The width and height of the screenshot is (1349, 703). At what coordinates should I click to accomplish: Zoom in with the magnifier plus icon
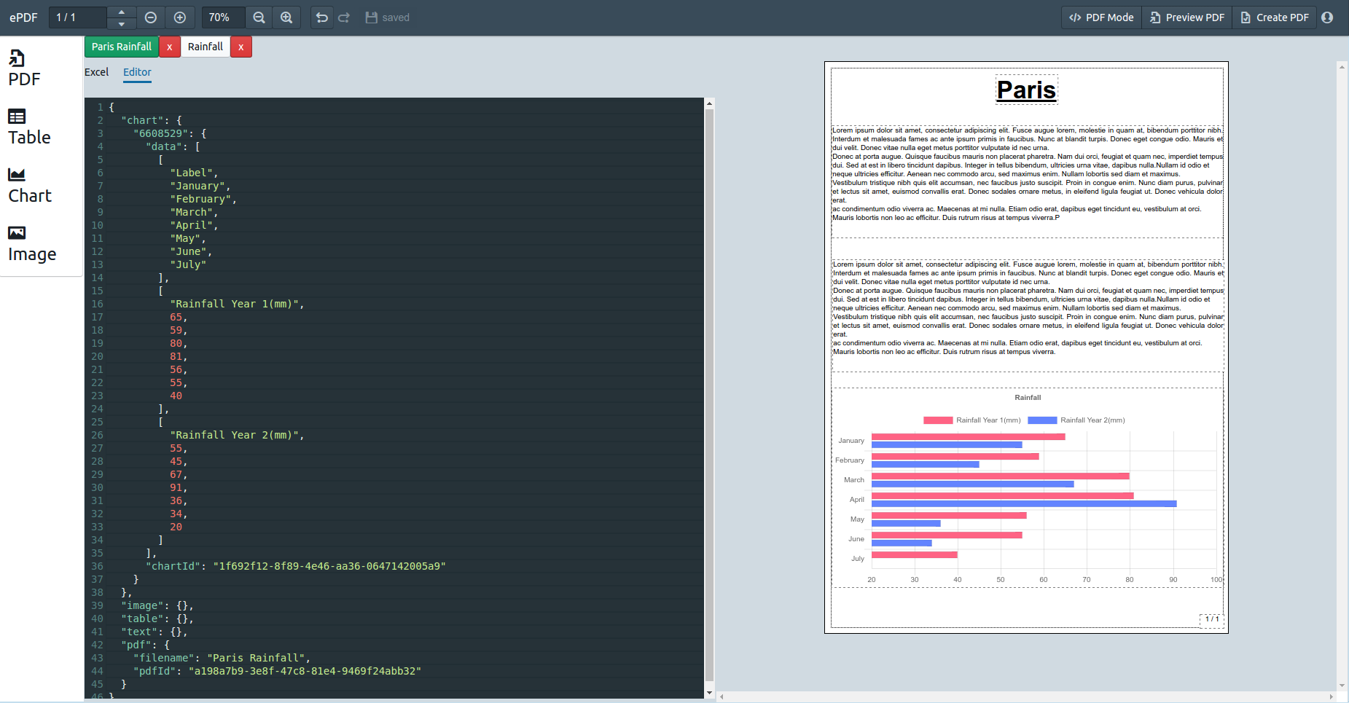pos(286,17)
